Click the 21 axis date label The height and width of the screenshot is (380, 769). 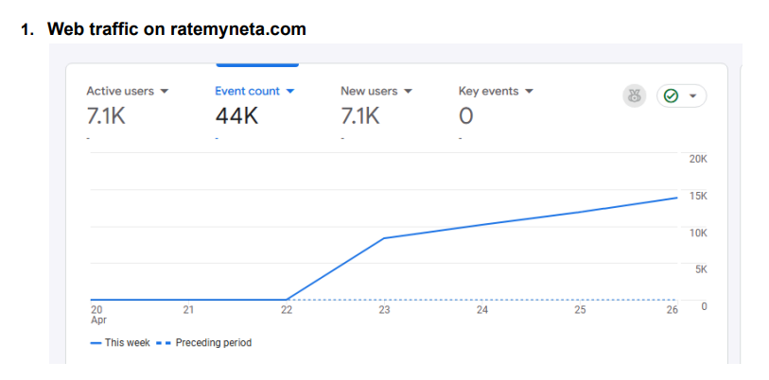pos(188,309)
